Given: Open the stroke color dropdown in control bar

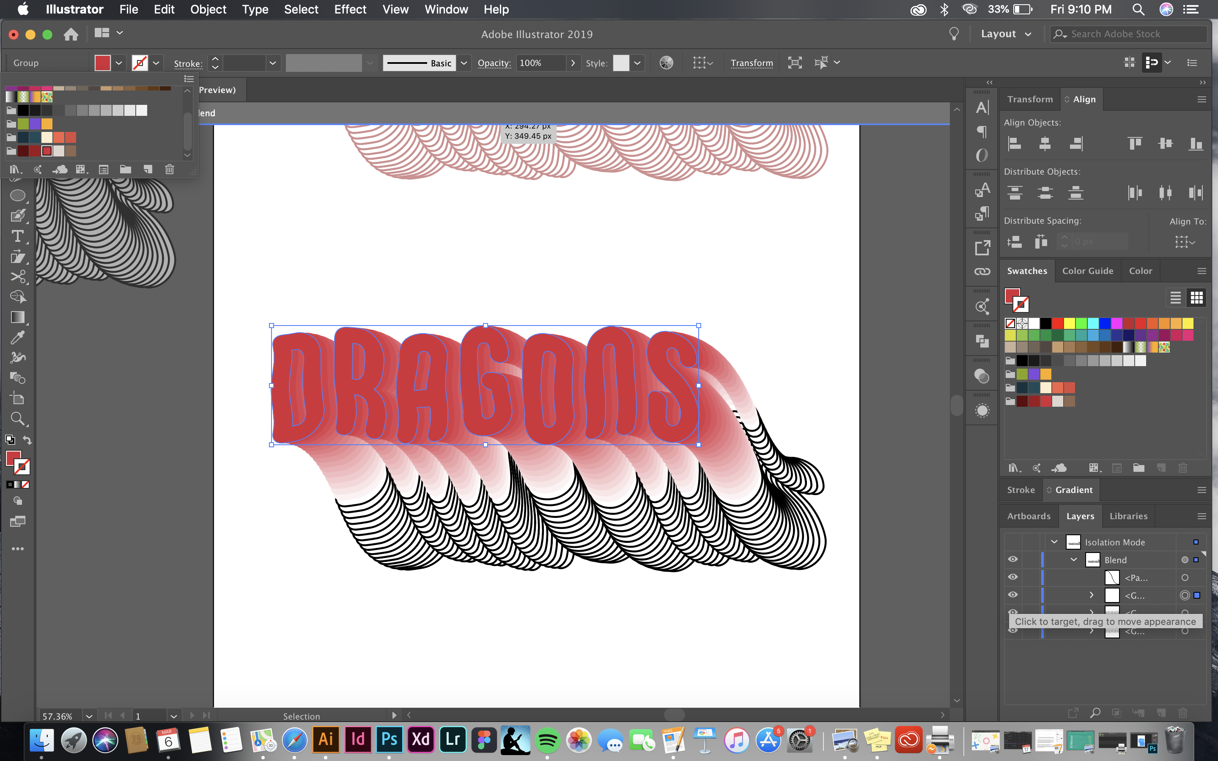Looking at the screenshot, I should point(156,63).
